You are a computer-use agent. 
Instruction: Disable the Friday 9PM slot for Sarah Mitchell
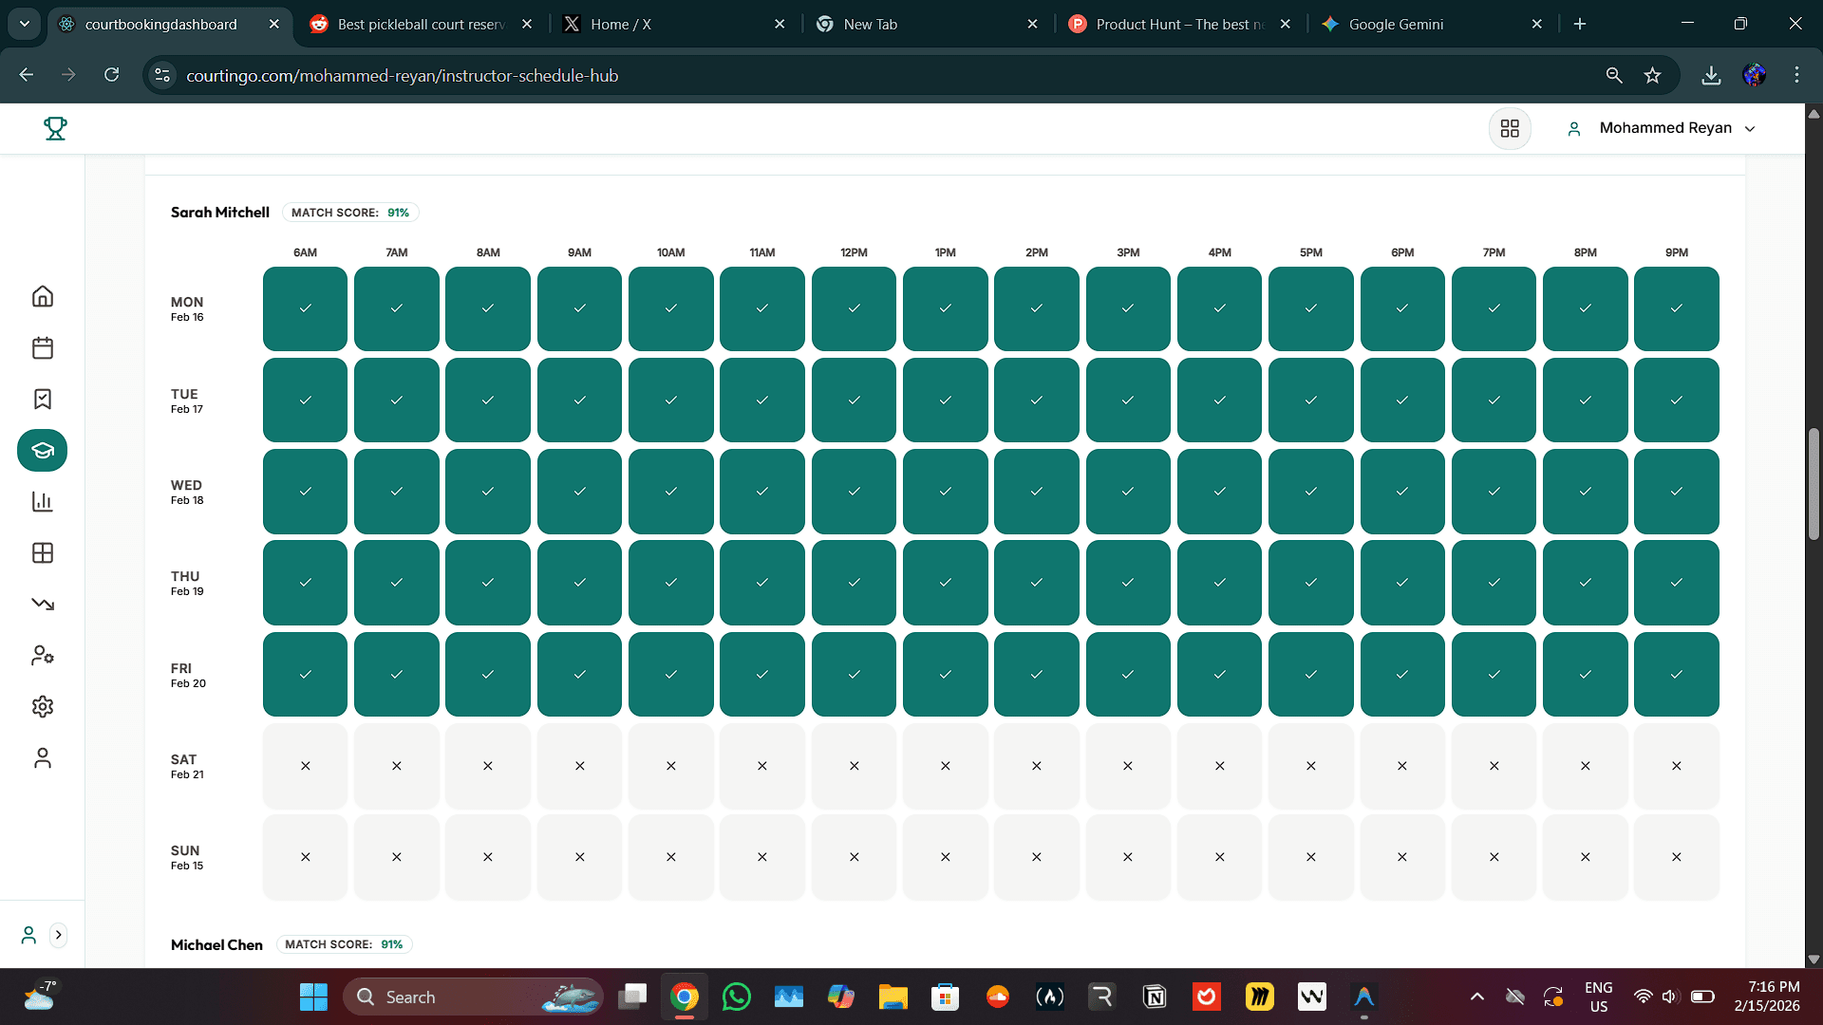click(x=1676, y=674)
